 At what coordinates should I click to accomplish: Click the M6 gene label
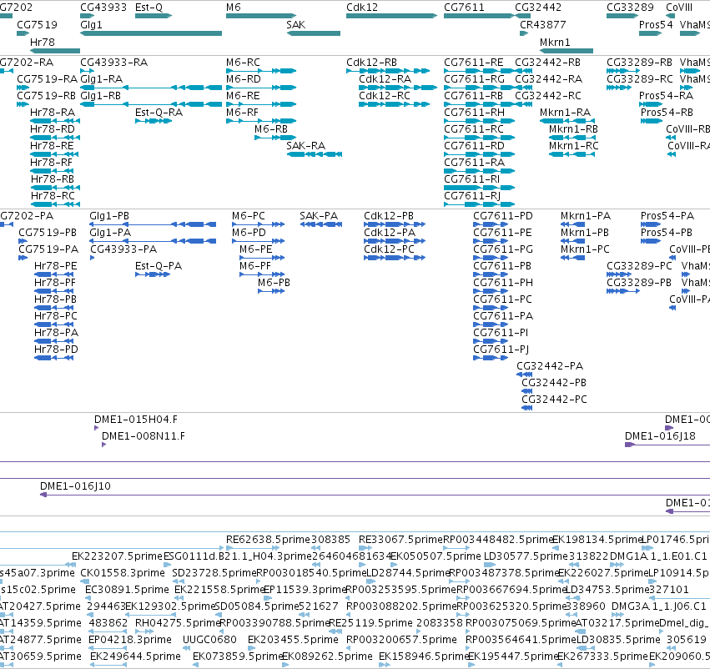[234, 8]
